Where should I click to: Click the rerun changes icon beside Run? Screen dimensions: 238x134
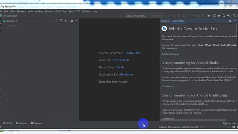pyautogui.click(x=174, y=16)
